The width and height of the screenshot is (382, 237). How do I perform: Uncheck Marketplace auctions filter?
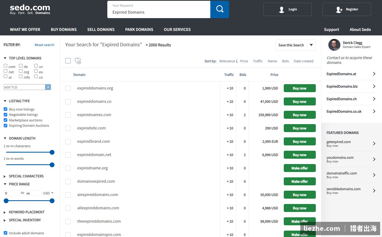click(5, 120)
